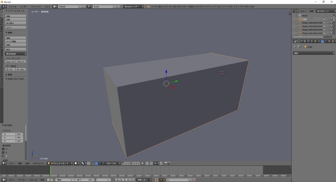This screenshot has width=336, height=182.
Task: Click the 開始 start frame field
Action: (65, 180)
